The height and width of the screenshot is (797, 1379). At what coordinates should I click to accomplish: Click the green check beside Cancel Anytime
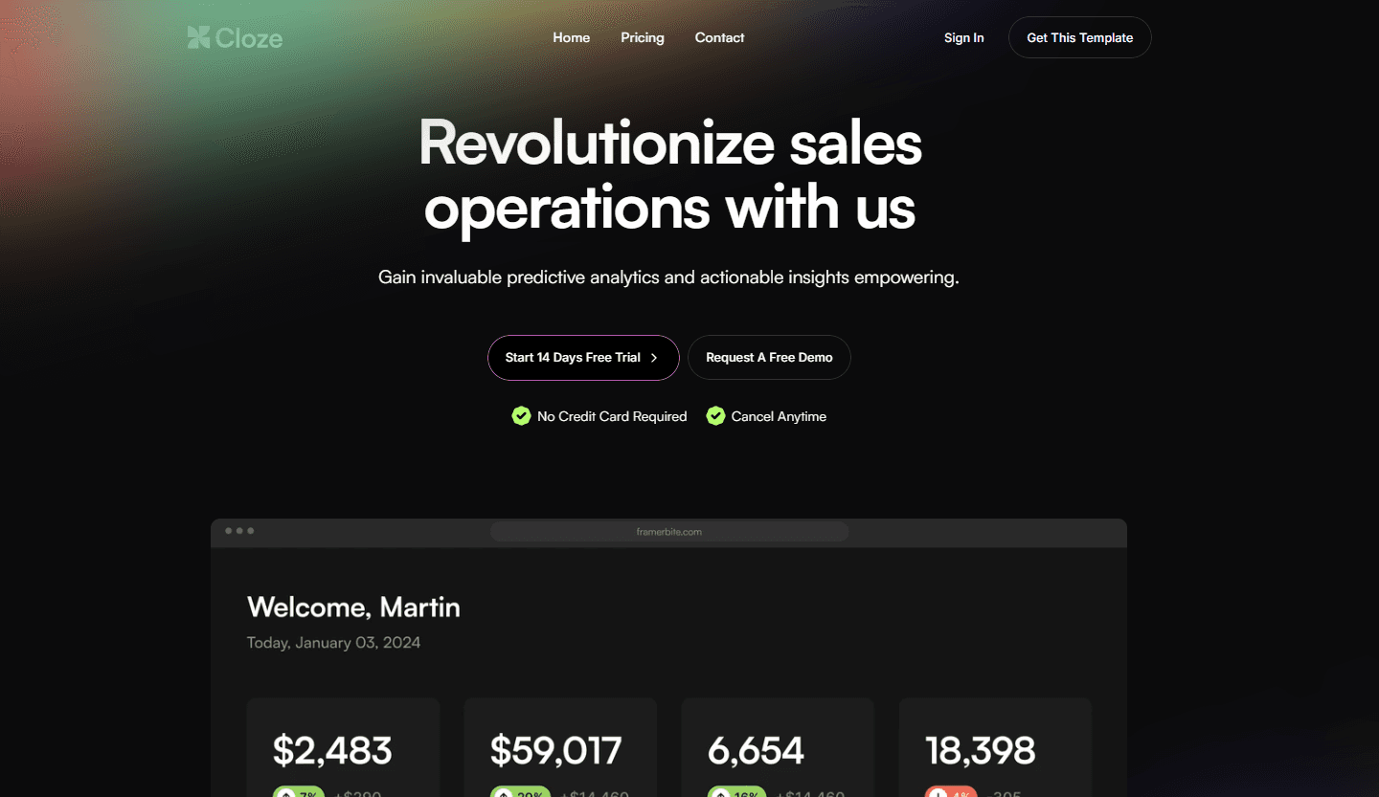715,416
